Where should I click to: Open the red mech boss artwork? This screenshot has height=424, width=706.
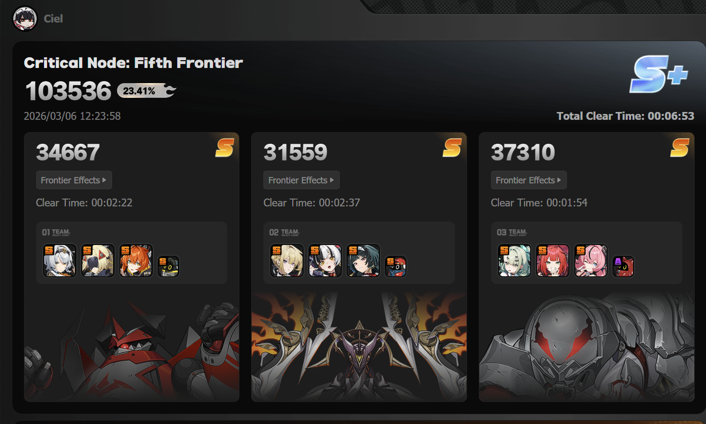tap(132, 346)
